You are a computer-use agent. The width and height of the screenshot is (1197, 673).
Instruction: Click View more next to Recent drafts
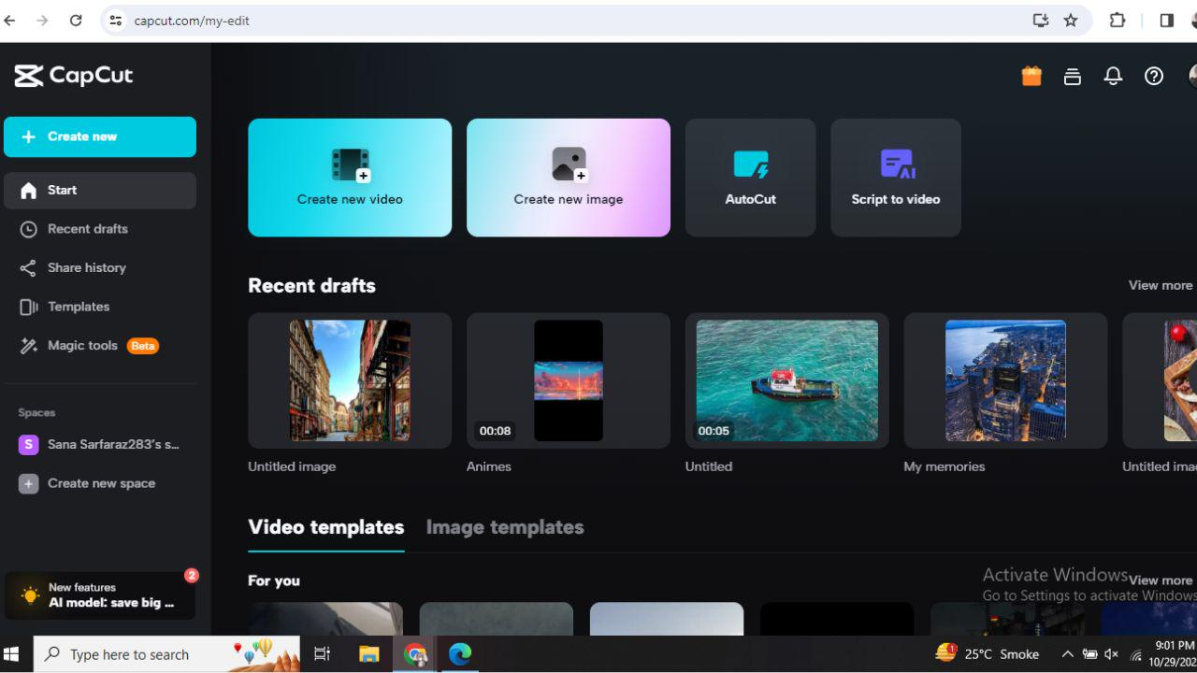[1160, 285]
